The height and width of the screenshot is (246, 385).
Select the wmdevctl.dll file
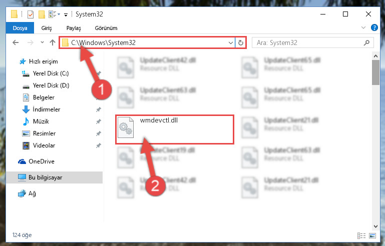(x=159, y=120)
